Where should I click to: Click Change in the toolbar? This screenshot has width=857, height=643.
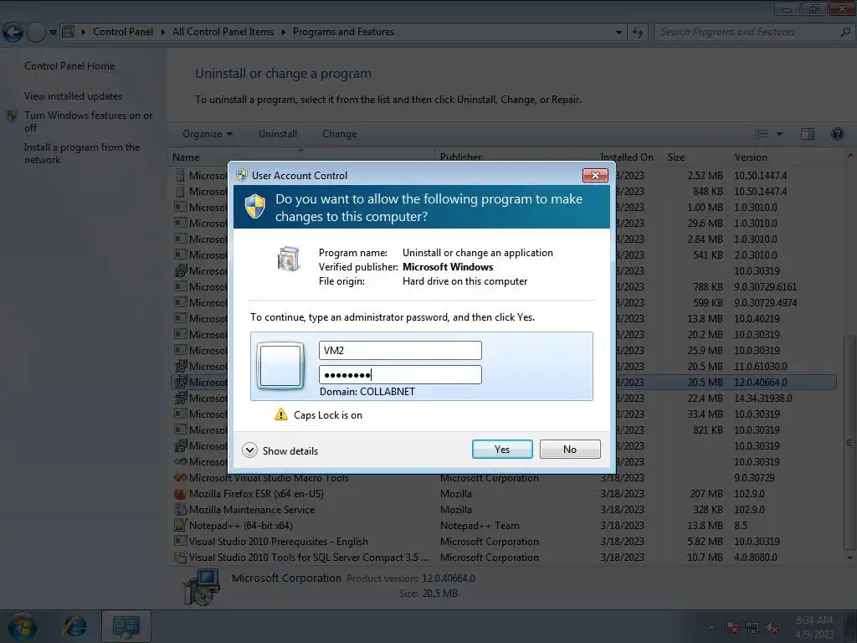click(x=340, y=134)
